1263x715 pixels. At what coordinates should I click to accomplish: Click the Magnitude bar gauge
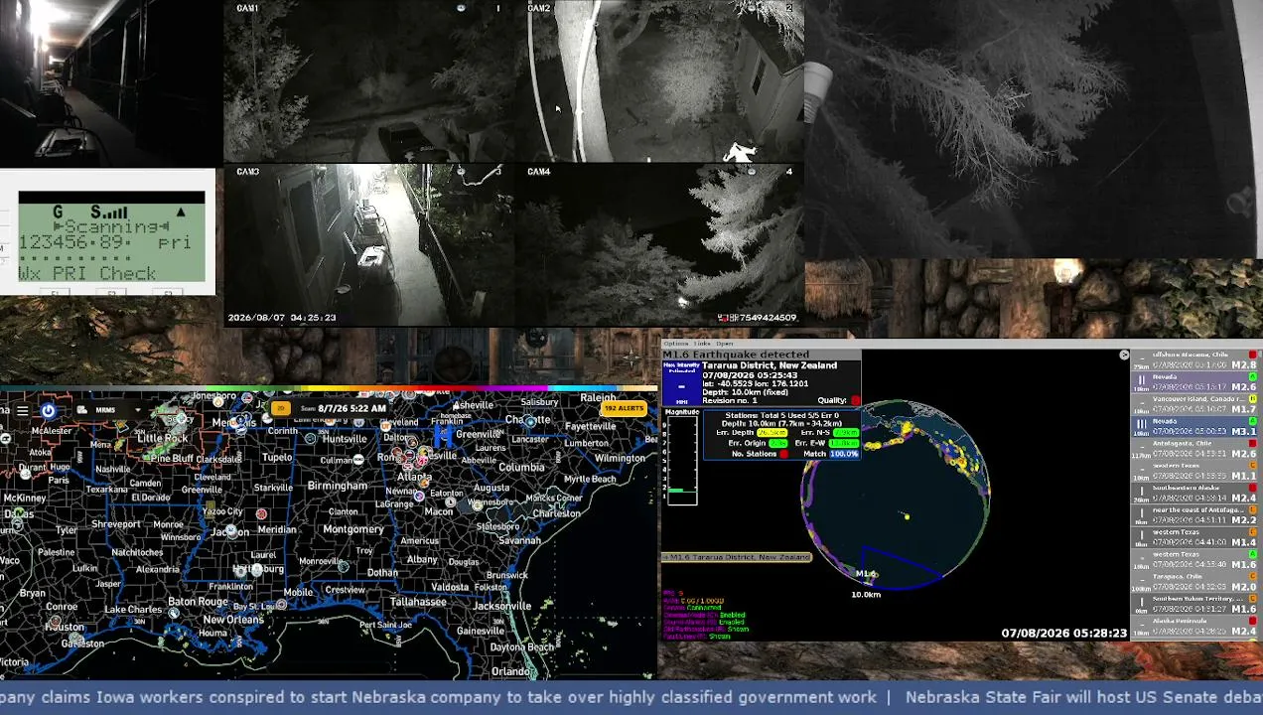[x=681, y=460]
